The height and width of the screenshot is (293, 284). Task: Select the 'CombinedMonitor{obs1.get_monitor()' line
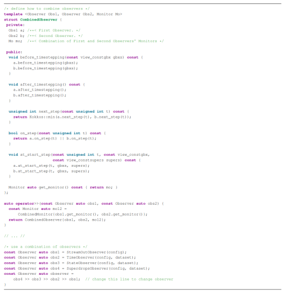82,214
